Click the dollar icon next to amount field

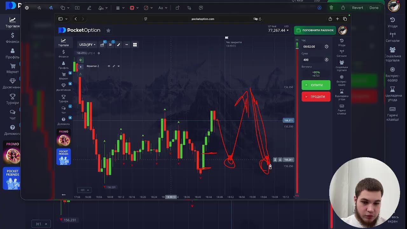click(x=327, y=60)
